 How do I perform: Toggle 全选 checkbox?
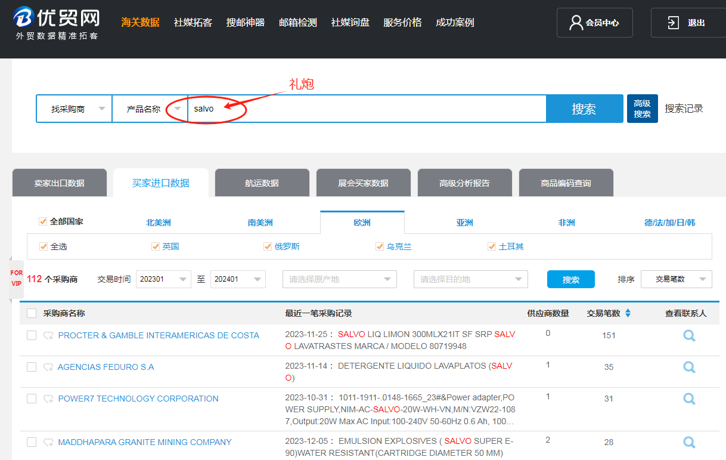[x=43, y=246]
